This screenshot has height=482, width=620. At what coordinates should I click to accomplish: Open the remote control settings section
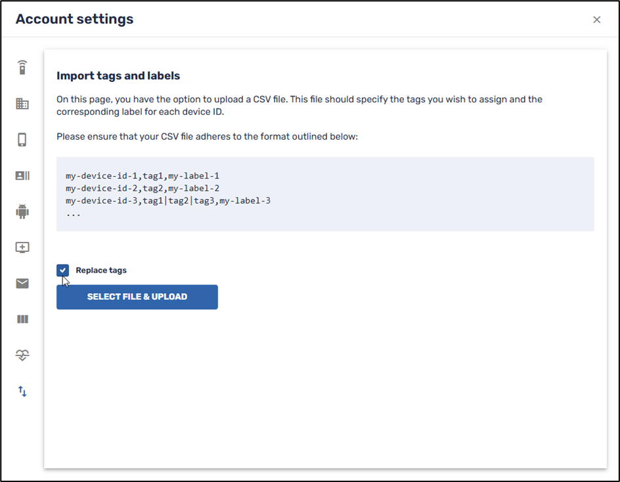[22, 68]
